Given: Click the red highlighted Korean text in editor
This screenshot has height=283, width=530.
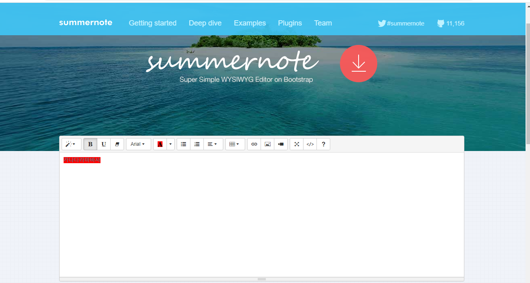Looking at the screenshot, I should (82, 160).
